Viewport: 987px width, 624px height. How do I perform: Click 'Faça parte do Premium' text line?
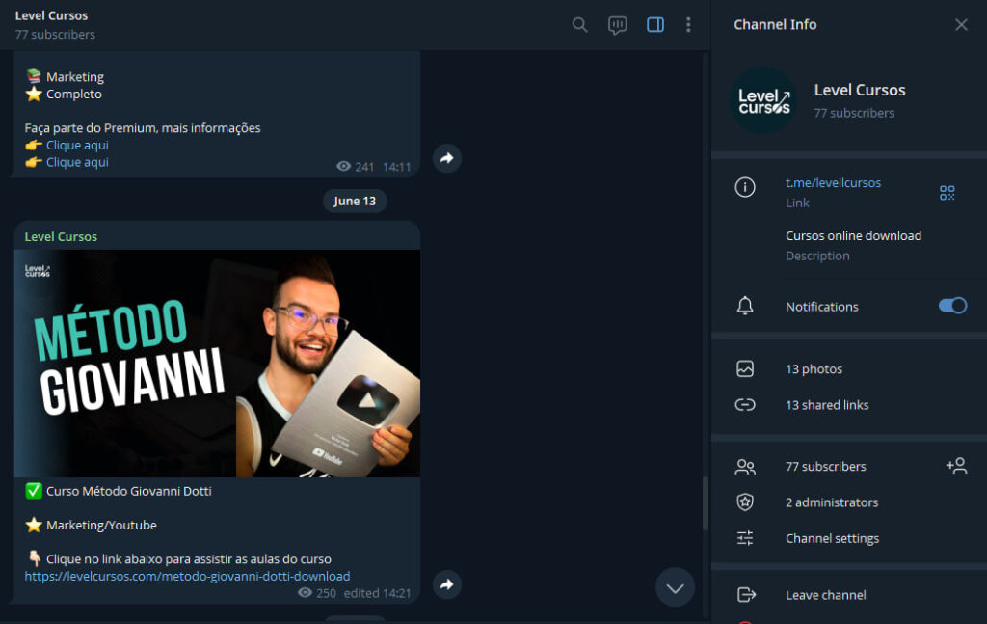pyautogui.click(x=143, y=128)
